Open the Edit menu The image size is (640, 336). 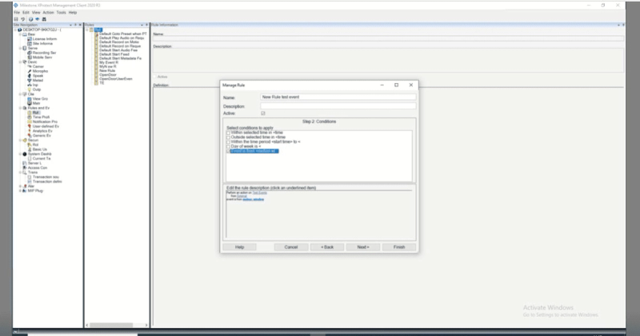26,13
